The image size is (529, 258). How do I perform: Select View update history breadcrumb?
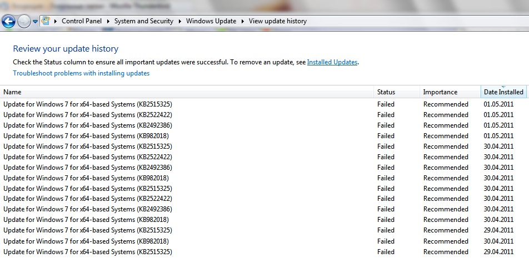[278, 21]
